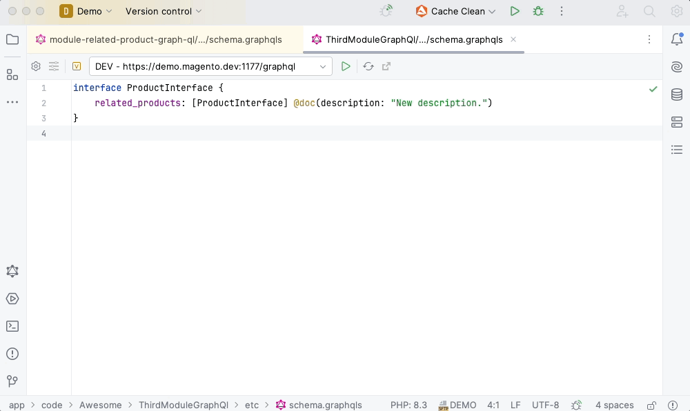Open the DEMO SFTP deployment server widget
The image size is (690, 411).
click(457, 405)
